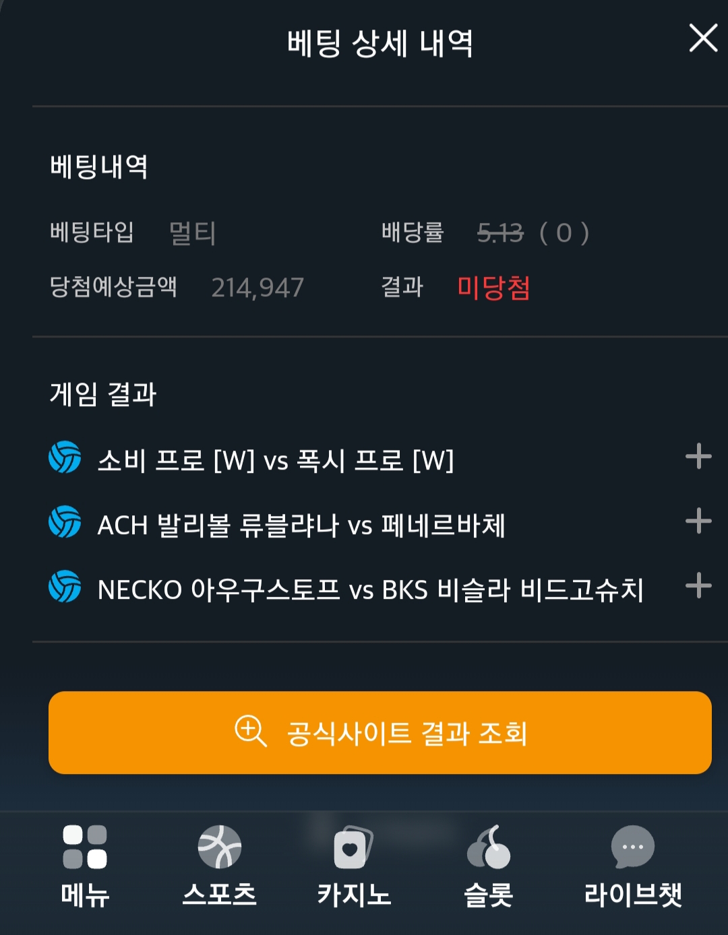Open the 라이브챗 speech bubble icon
This screenshot has width=728, height=935.
pos(632,847)
